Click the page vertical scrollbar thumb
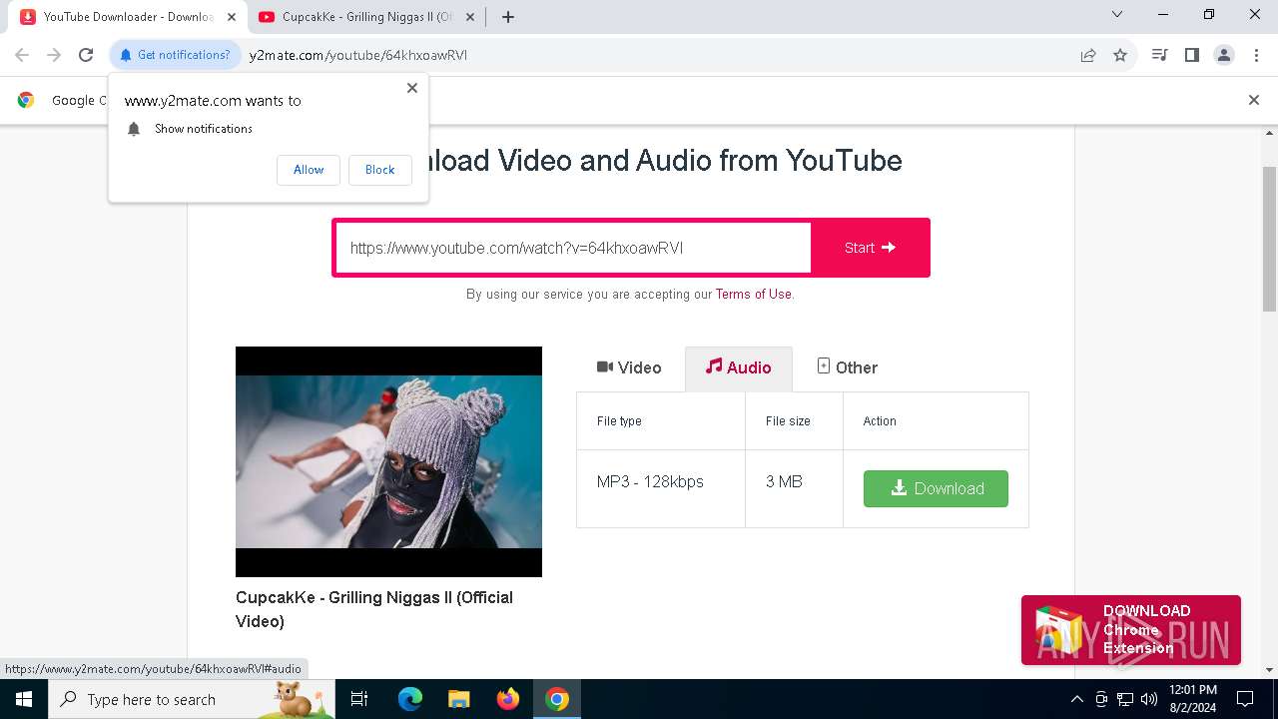Screen dimensions: 1278x719 (1269, 240)
